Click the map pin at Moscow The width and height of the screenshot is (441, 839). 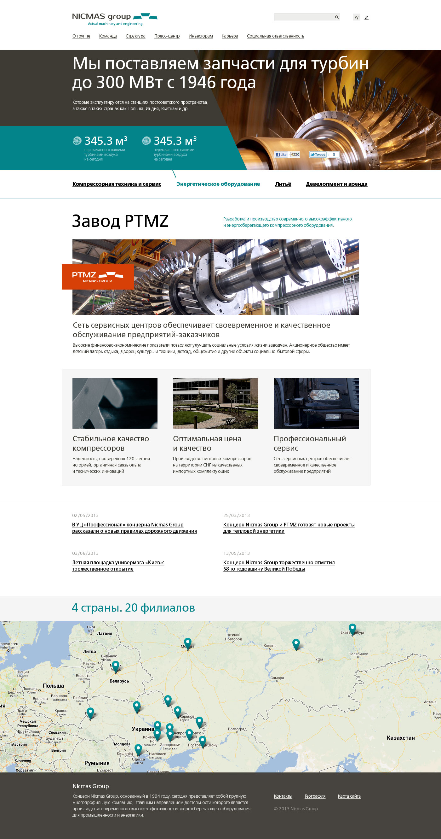click(x=188, y=643)
